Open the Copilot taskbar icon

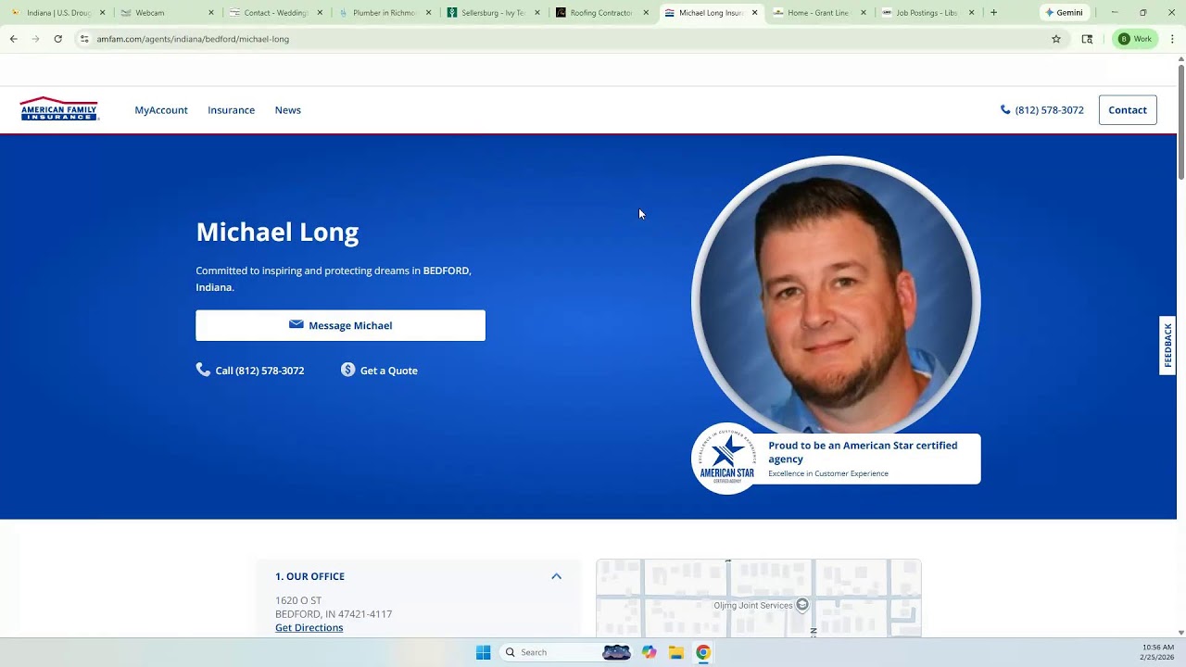[x=649, y=652]
